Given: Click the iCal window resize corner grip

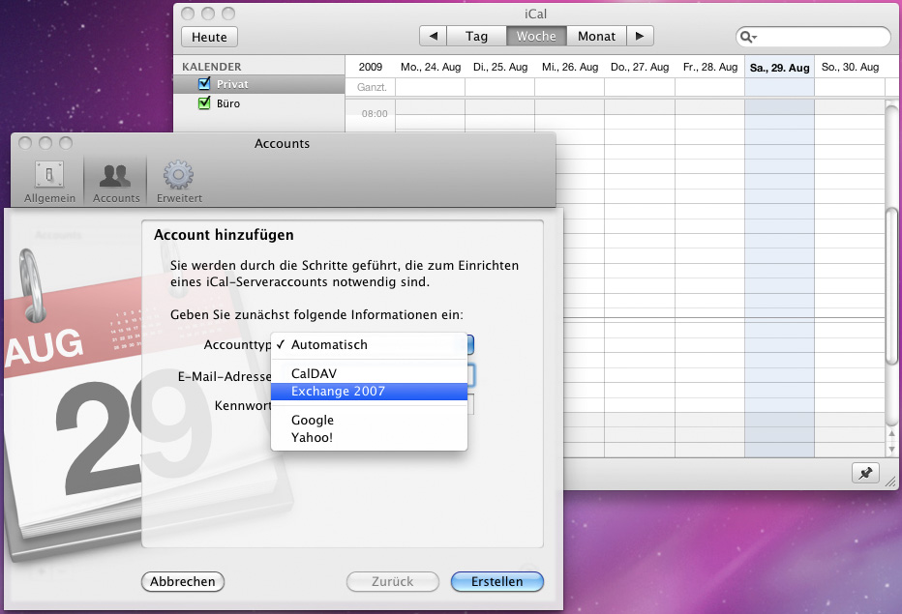Looking at the screenshot, I should (891, 482).
